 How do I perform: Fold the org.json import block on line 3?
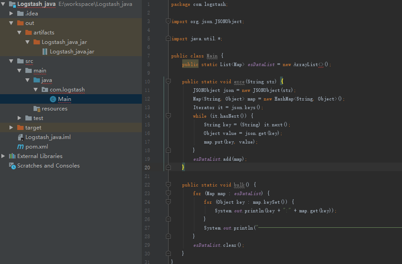pos(168,21)
